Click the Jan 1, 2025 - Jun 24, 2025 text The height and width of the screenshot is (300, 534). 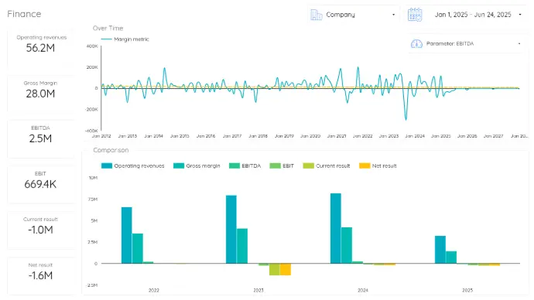click(x=473, y=15)
